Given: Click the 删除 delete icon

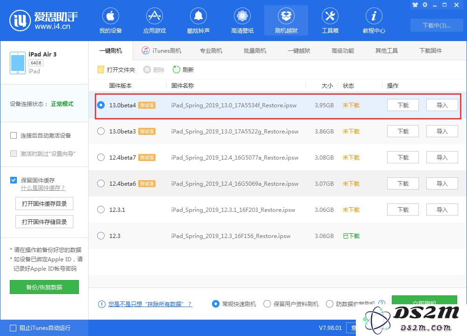Looking at the screenshot, I should (147, 70).
